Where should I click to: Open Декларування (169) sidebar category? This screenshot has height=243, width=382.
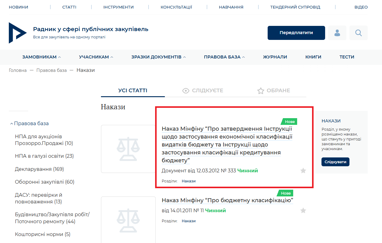39,169
